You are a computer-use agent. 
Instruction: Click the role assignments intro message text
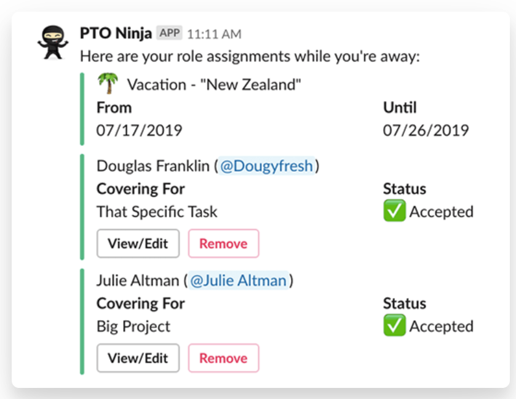250,57
